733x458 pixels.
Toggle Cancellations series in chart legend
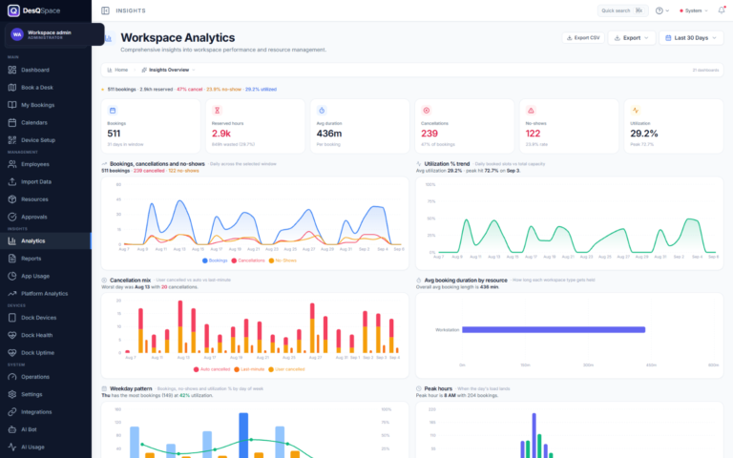point(248,260)
